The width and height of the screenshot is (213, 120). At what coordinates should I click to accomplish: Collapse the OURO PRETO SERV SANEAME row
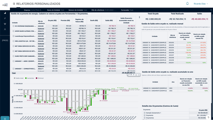point(13,56)
